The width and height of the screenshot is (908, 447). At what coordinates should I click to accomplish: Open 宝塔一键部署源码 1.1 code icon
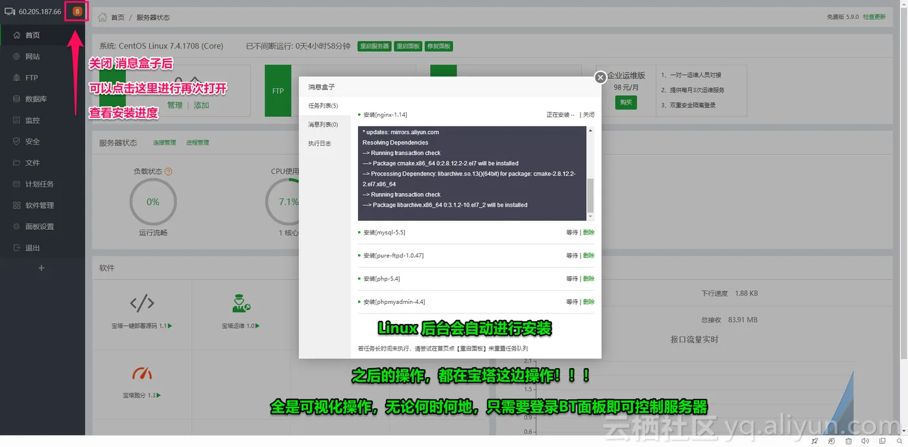142,303
